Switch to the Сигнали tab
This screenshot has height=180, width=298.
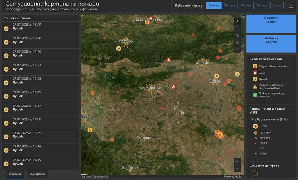tap(15, 174)
